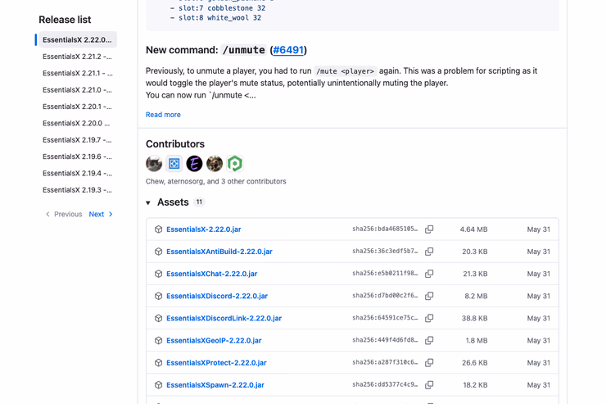Click the Contributors heading
Viewport: 606px width, 404px height.
click(175, 143)
